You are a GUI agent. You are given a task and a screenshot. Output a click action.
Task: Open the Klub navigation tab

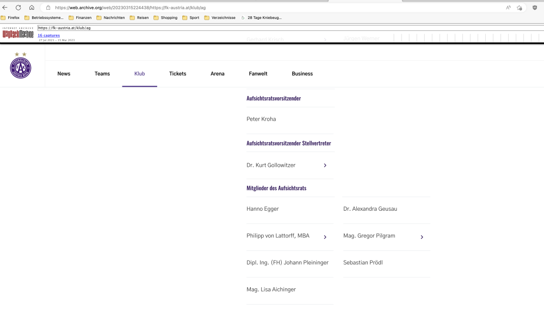[139, 74]
